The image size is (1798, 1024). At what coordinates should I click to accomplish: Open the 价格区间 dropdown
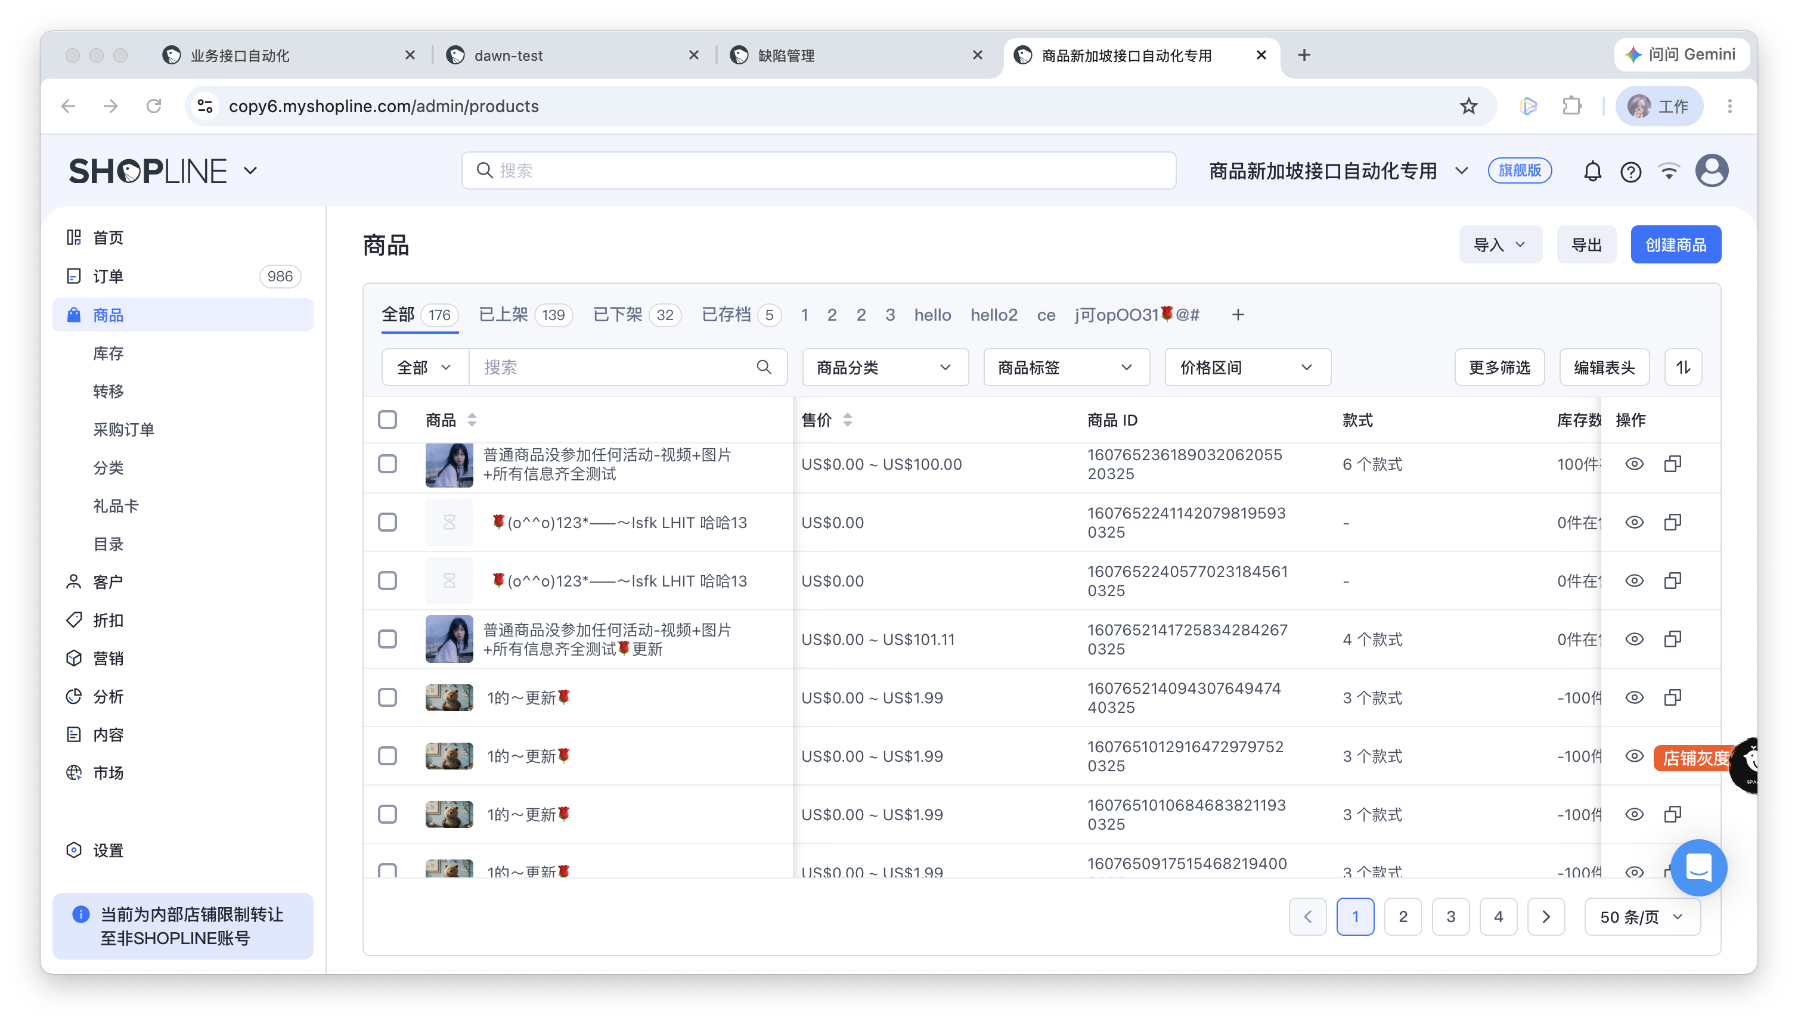(x=1247, y=367)
